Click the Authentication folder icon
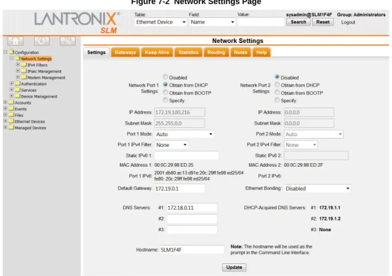This screenshot has height=276, width=392. coord(18,83)
